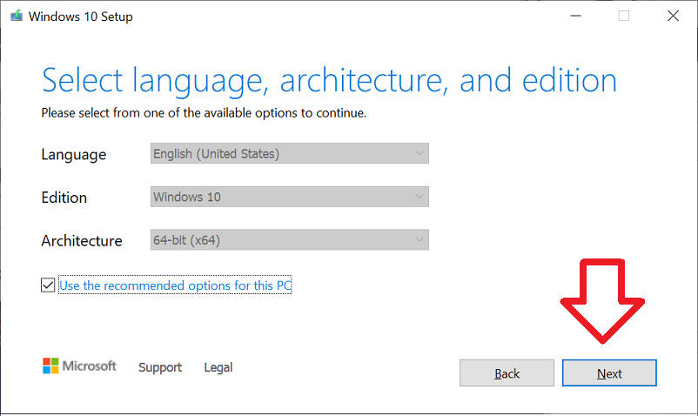
Task: Open the Edition dropdown
Action: tap(289, 197)
